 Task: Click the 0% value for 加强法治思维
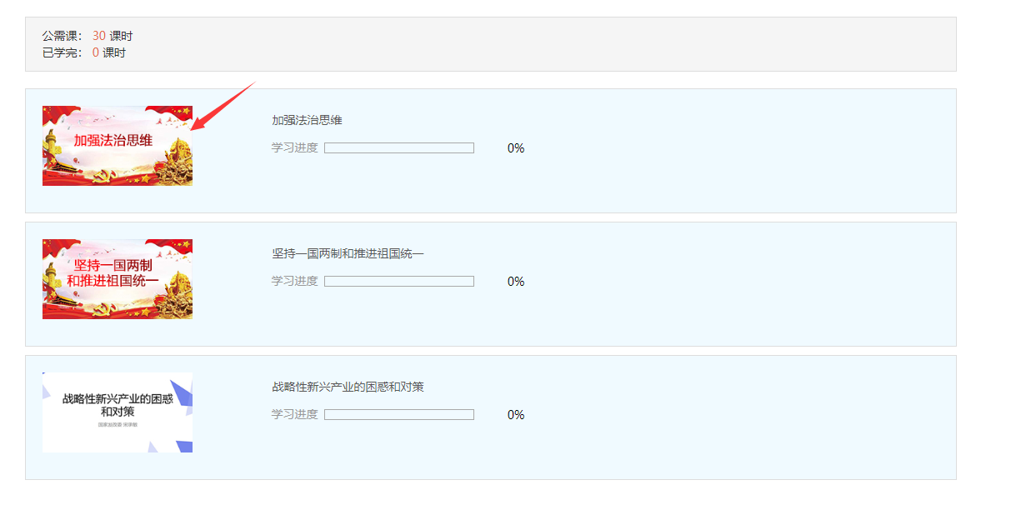pyautogui.click(x=516, y=148)
